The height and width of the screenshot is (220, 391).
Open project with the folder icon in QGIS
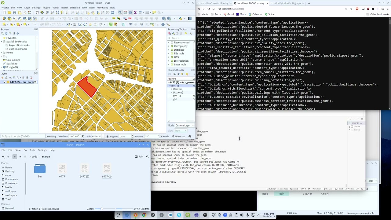(x=9, y=13)
